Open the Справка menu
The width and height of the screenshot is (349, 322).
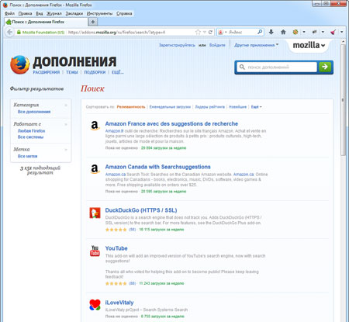coord(124,13)
